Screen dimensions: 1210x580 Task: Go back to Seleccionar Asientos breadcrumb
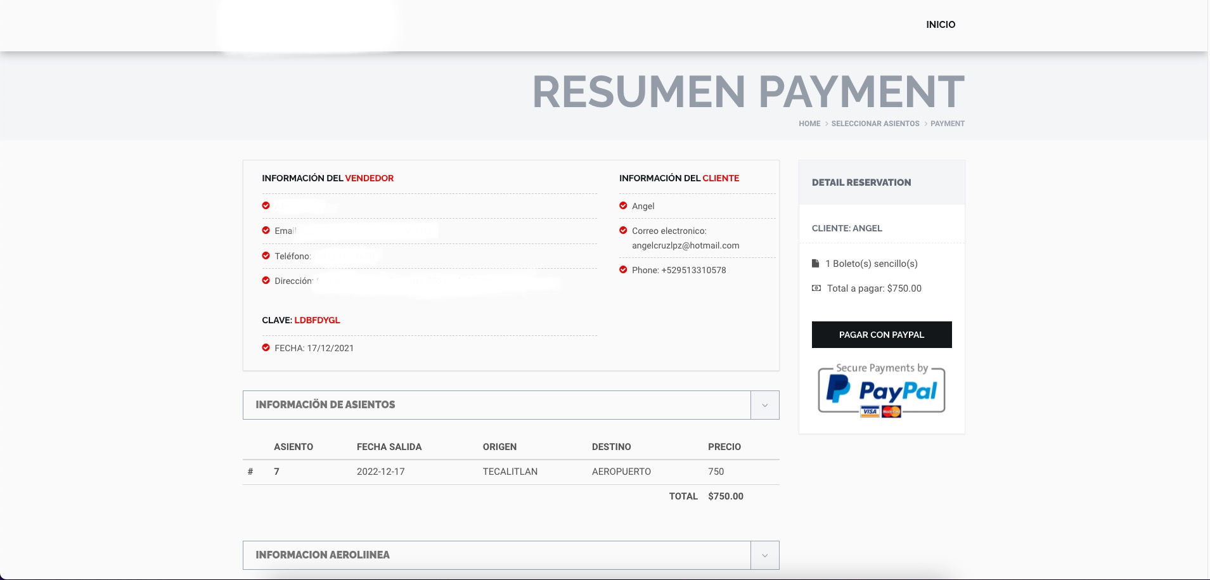point(875,124)
